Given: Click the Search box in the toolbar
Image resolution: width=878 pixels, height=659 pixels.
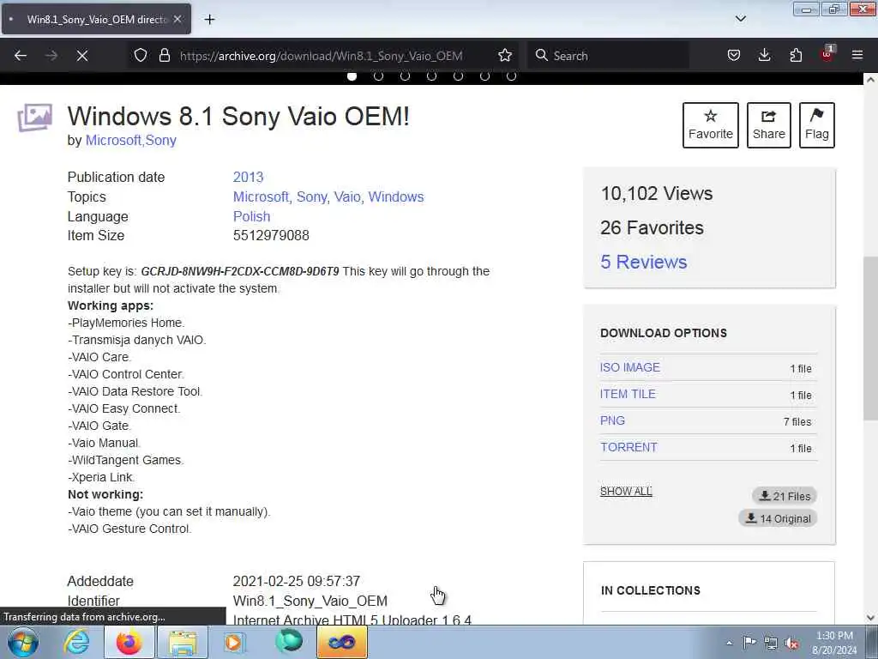Looking at the screenshot, I should [608, 56].
